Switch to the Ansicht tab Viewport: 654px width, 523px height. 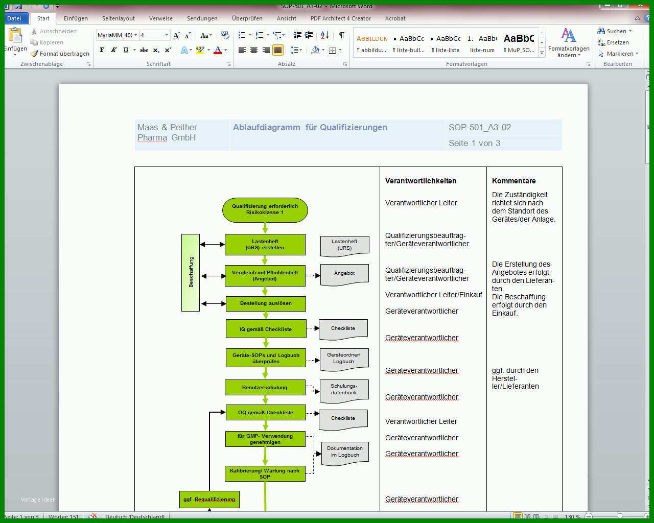(x=287, y=18)
